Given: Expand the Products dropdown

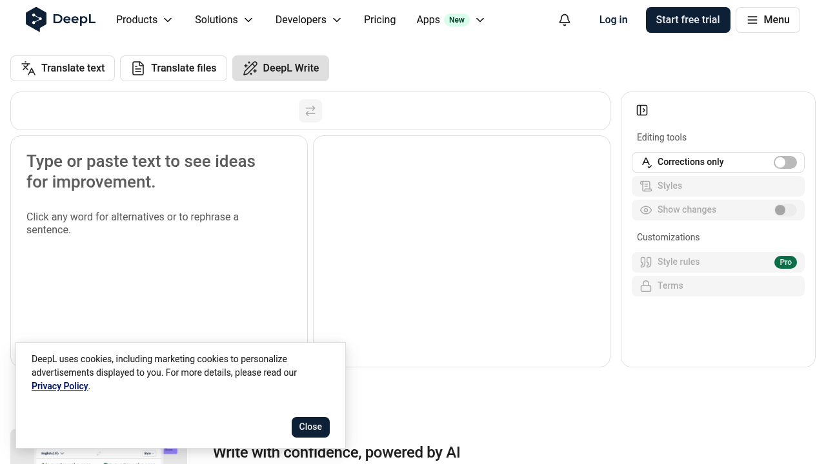Looking at the screenshot, I should pos(145,20).
